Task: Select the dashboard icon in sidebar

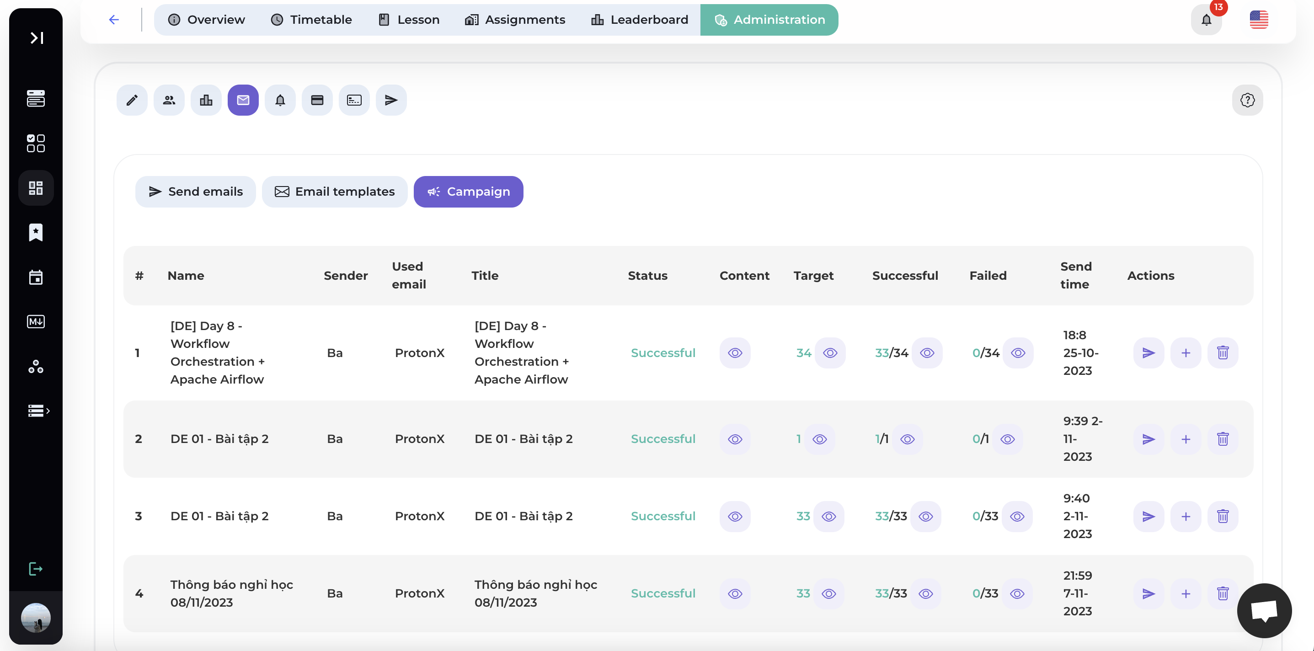Action: point(36,188)
